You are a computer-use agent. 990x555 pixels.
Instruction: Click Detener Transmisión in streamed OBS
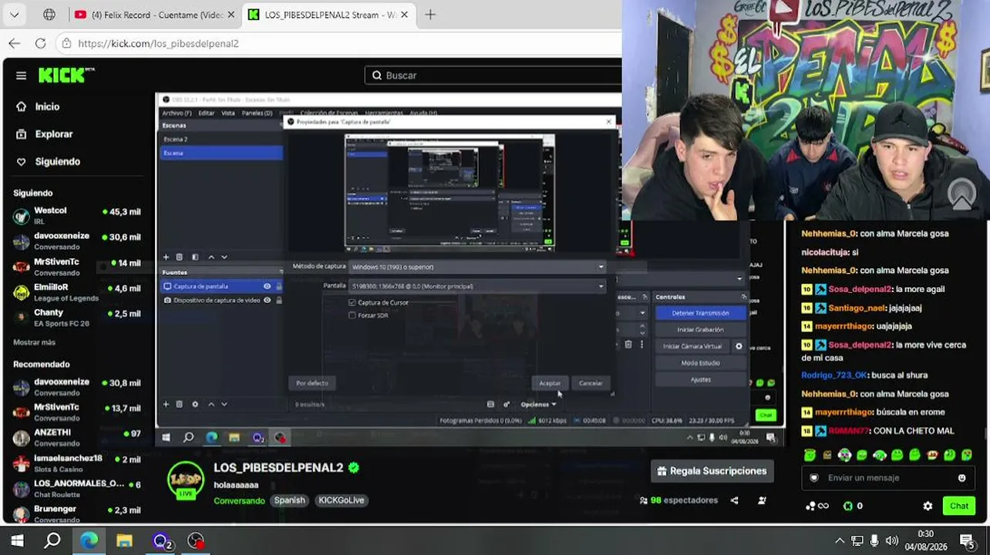tap(700, 313)
